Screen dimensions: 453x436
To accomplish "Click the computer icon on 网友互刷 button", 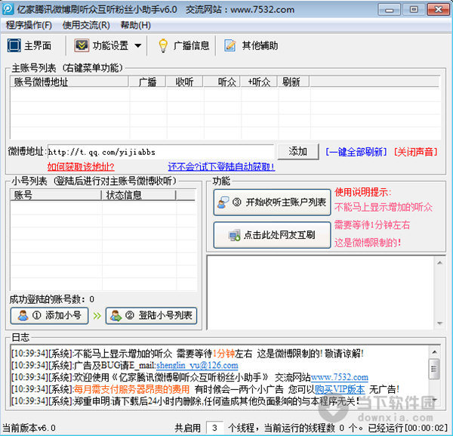I will 234,235.
